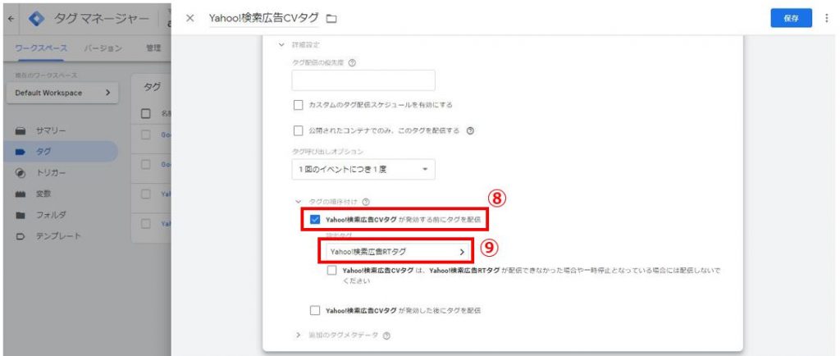The image size is (840, 356).
Task: Expand the 追加のタグメタデータ section
Action: pyautogui.click(x=299, y=335)
